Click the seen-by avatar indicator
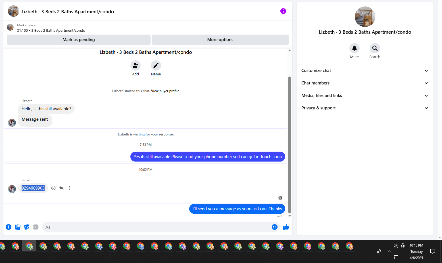442x263 pixels. click(x=280, y=198)
